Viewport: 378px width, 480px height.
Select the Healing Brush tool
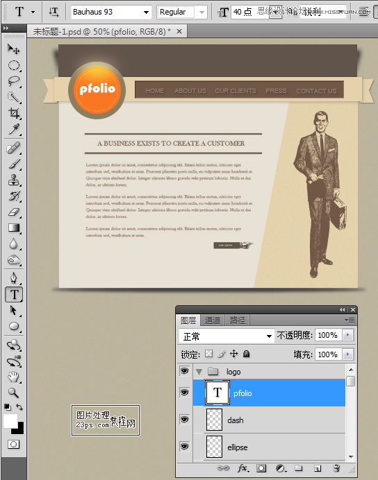(x=13, y=148)
